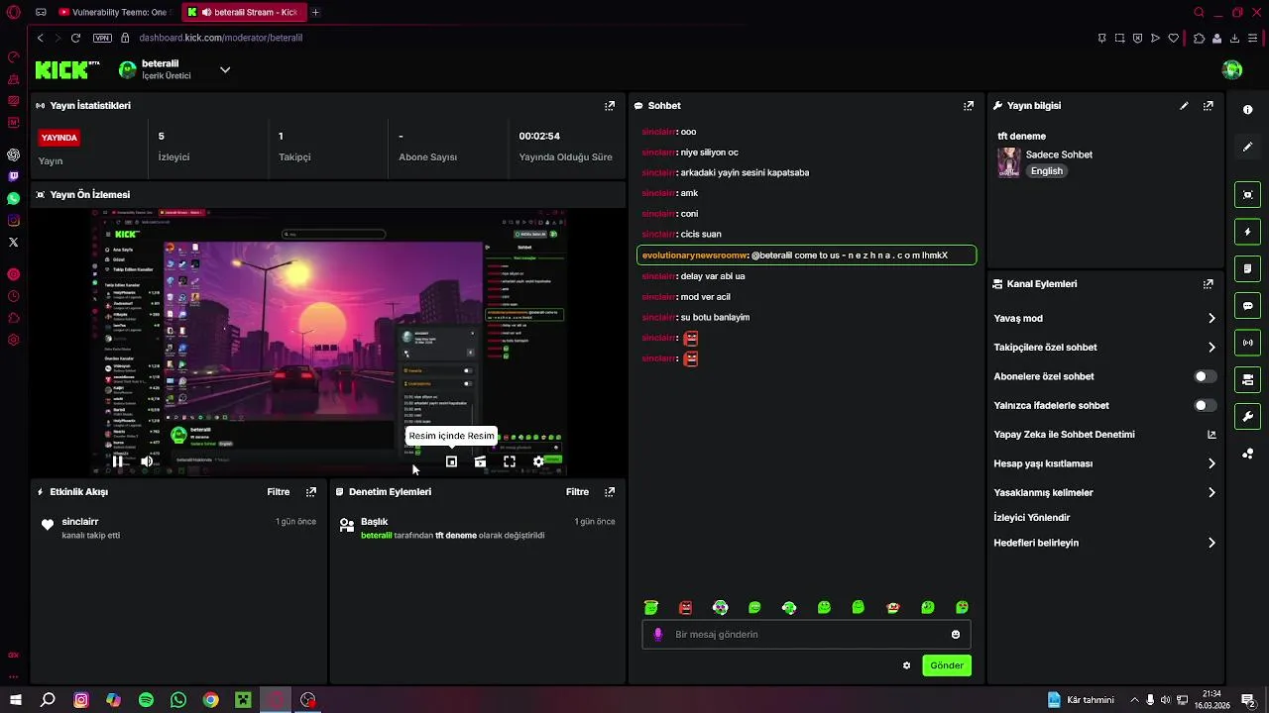Image resolution: width=1269 pixels, height=713 pixels.
Task: Expand Takipçilere özel sohbet options
Action: pyautogui.click(x=1211, y=348)
